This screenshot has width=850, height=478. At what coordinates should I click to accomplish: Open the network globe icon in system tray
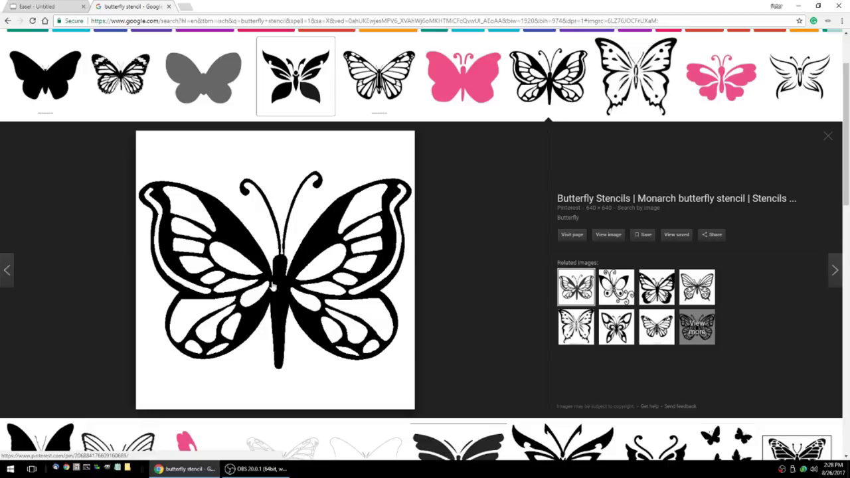(x=804, y=469)
